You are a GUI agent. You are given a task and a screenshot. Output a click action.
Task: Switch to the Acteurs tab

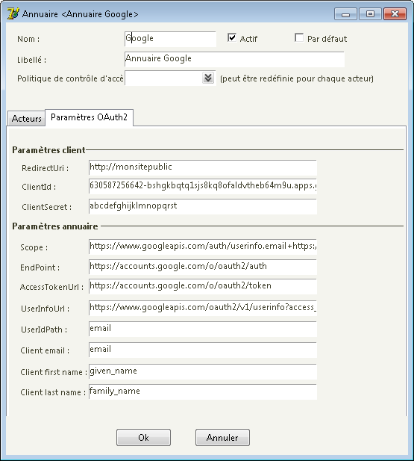pyautogui.click(x=26, y=118)
